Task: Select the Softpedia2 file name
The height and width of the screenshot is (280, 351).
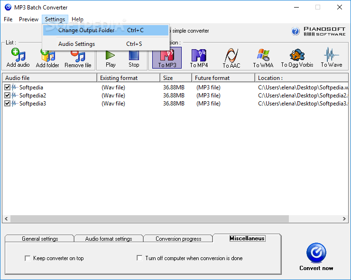Action: [x=33, y=96]
